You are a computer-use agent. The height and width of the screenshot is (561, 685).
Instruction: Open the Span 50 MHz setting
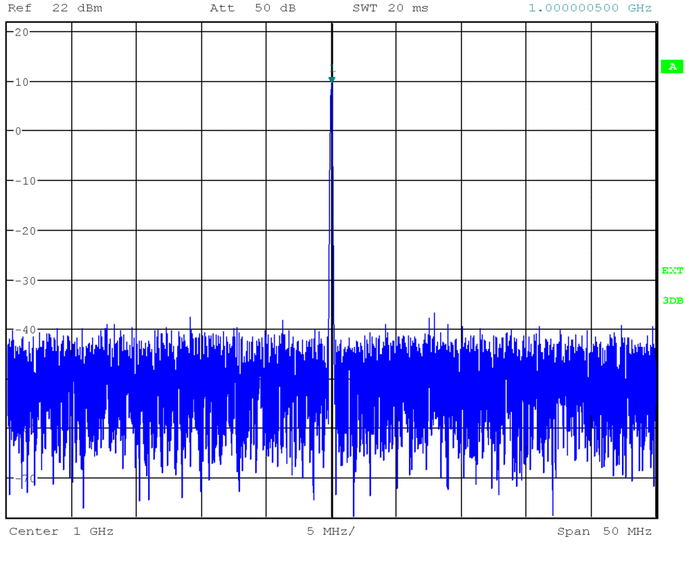607,531
